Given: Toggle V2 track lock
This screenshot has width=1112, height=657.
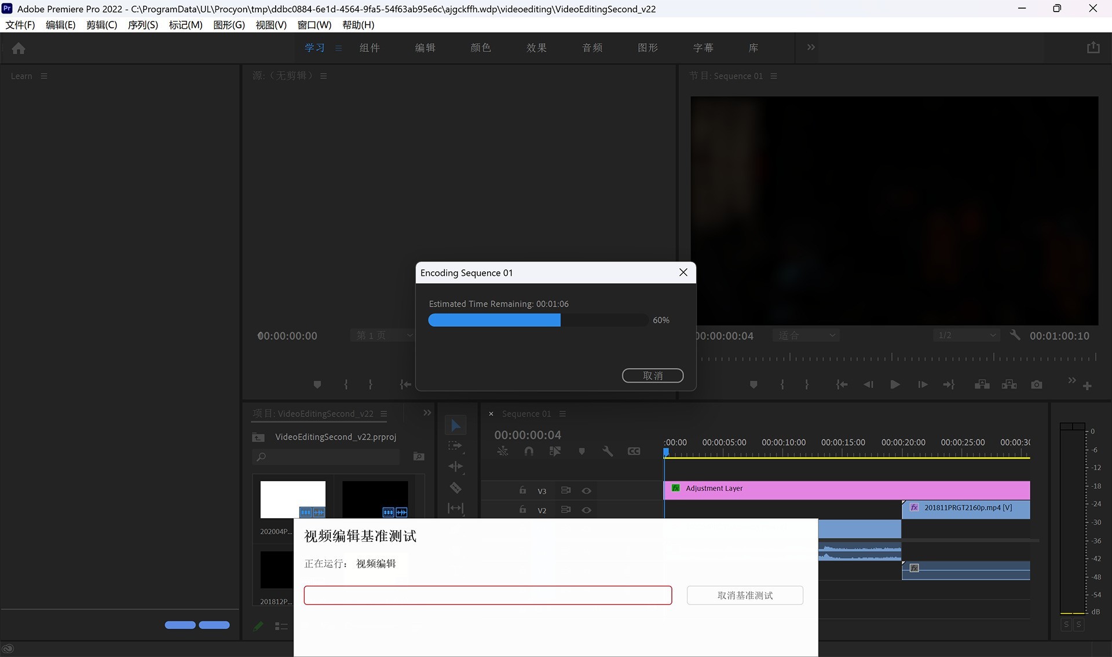Looking at the screenshot, I should click(522, 510).
